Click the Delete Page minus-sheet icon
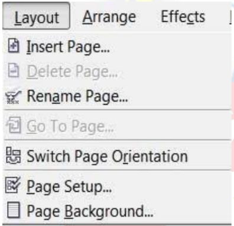 tap(14, 70)
